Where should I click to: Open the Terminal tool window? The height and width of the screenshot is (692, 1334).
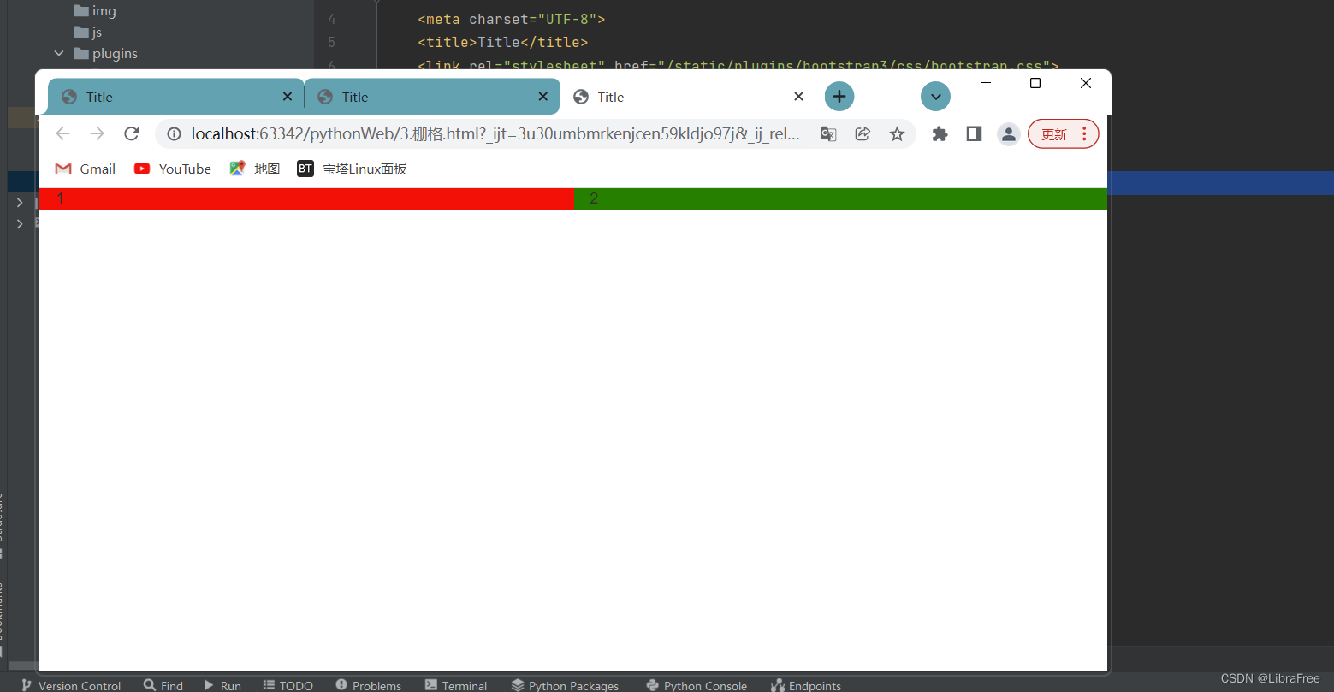[456, 685]
